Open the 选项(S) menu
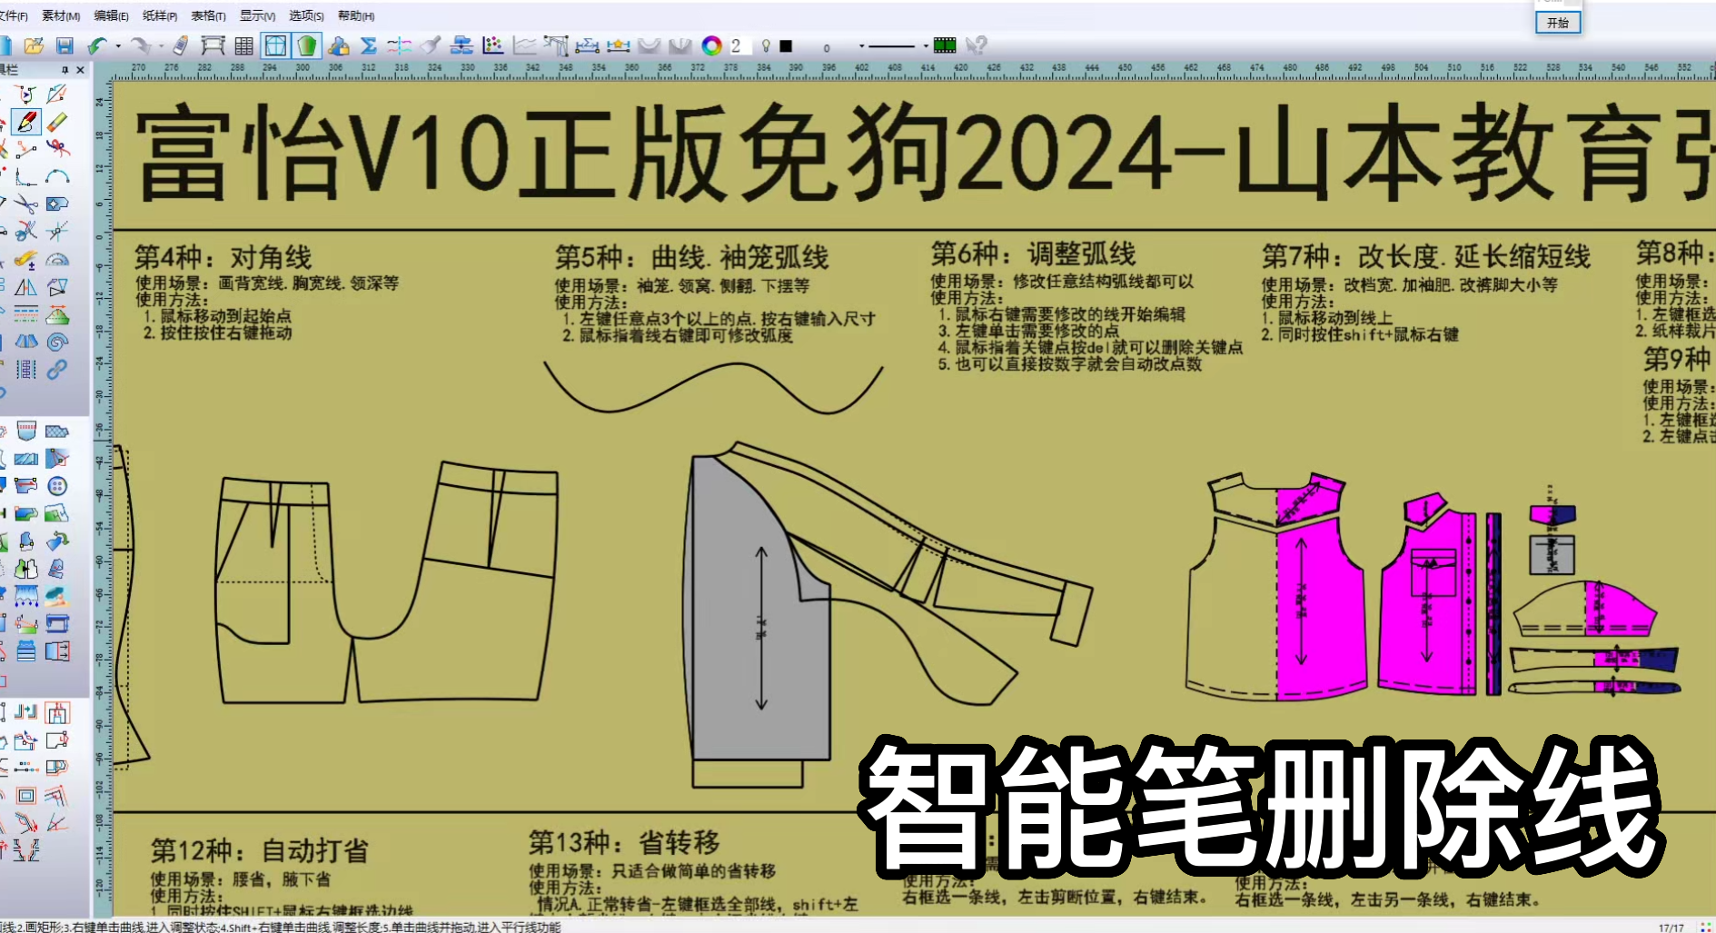The image size is (1716, 933). pyautogui.click(x=306, y=15)
